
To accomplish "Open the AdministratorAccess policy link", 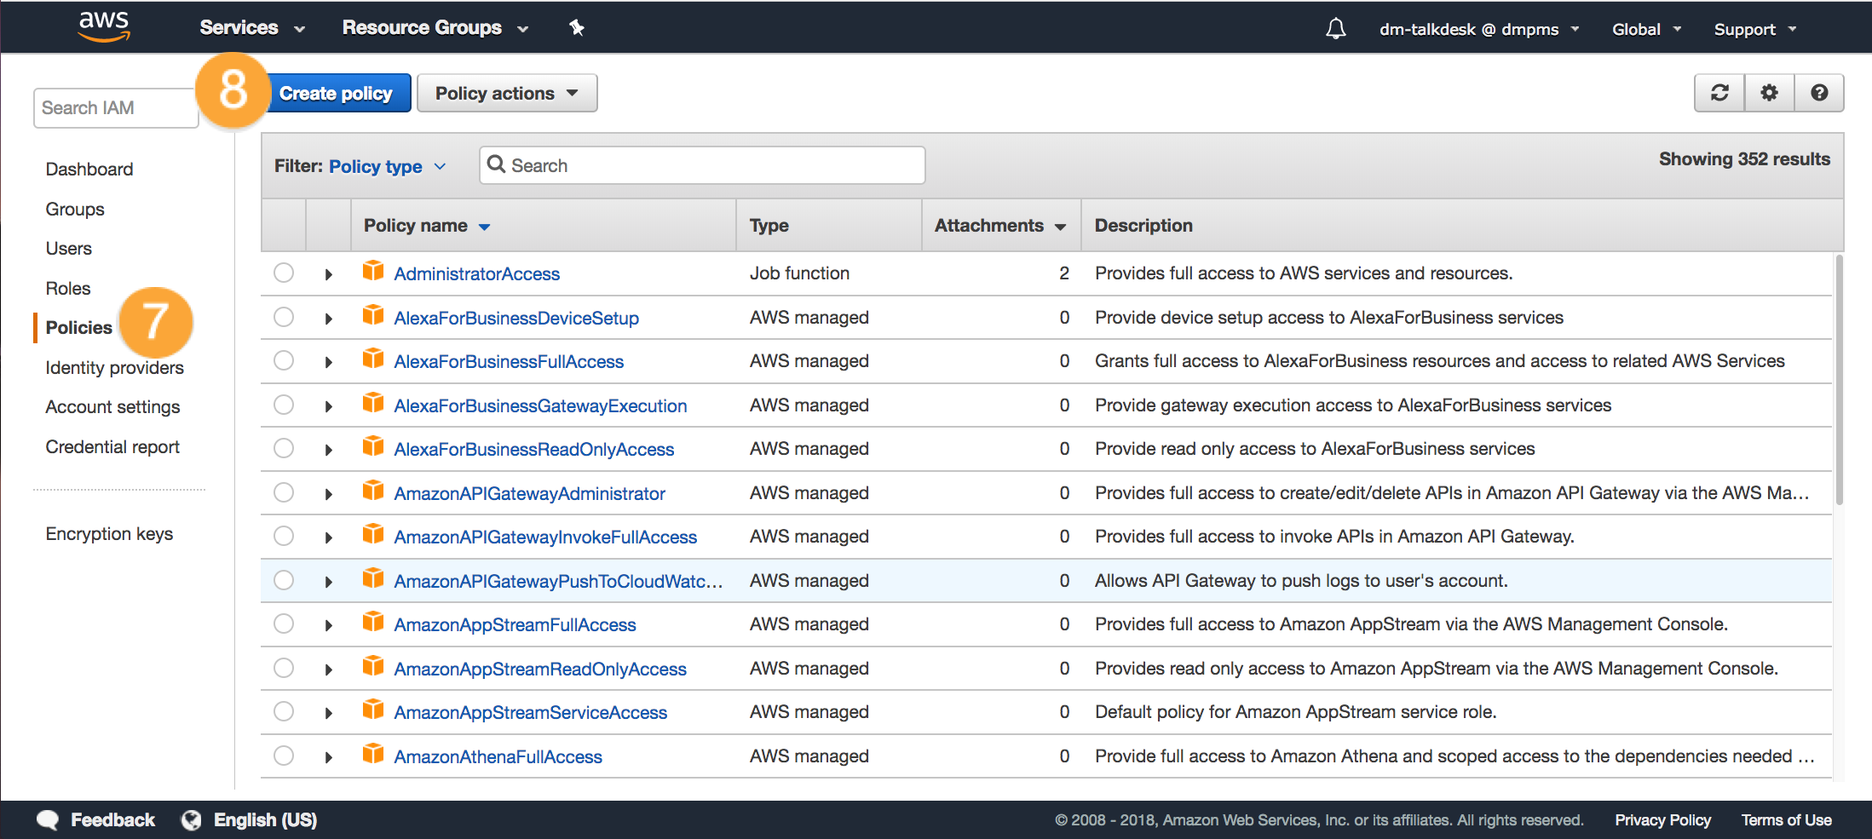I will point(476,273).
